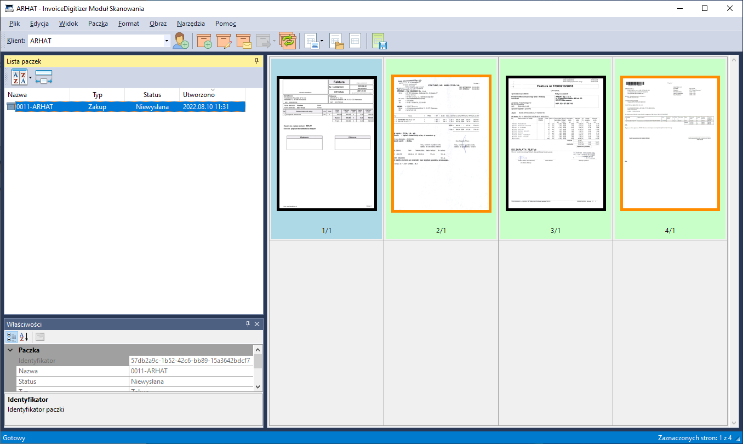Refresh packages with green arrows icon
Screen dimensions: 743x444
click(287, 41)
